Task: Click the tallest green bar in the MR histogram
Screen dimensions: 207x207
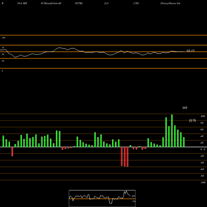Action: tap(172, 131)
